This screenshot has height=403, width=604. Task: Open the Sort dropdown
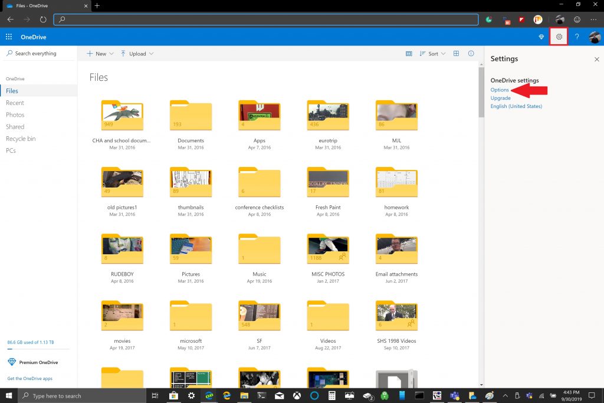(x=432, y=54)
